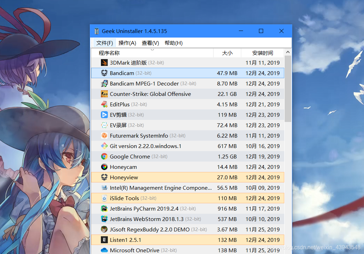Viewport: 364px width, 254px height.
Task: Click the Bandicam (32-bit) row icon
Action: (104, 73)
